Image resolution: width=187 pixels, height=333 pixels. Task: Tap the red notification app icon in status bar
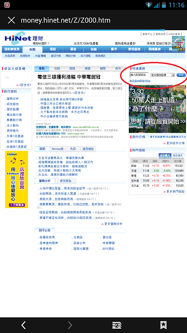[7, 5]
